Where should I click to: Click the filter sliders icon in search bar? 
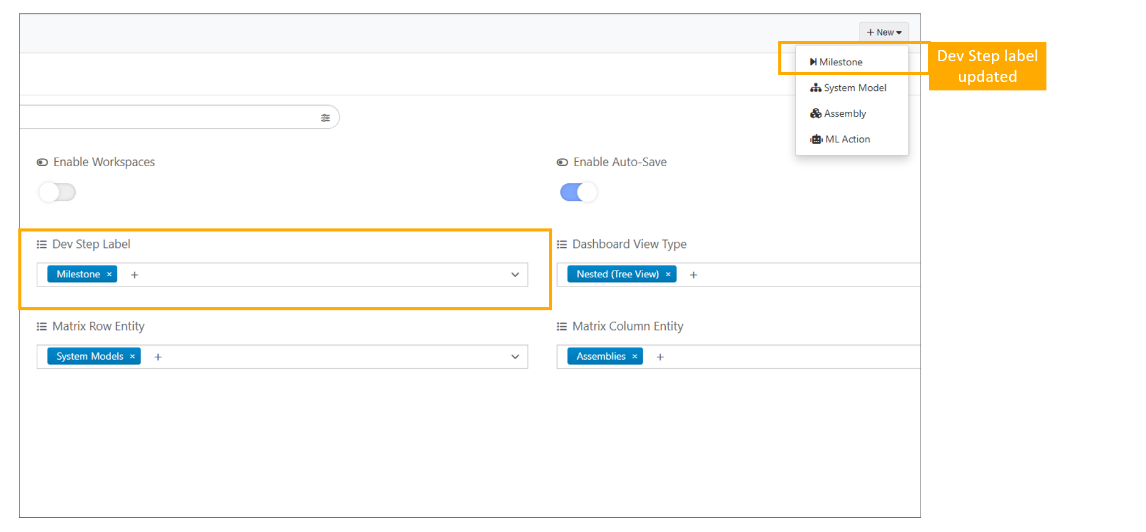pyautogui.click(x=325, y=118)
